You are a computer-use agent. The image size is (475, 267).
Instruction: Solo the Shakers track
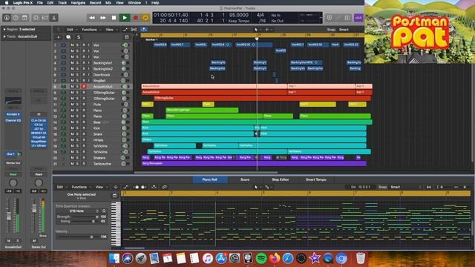[77, 158]
